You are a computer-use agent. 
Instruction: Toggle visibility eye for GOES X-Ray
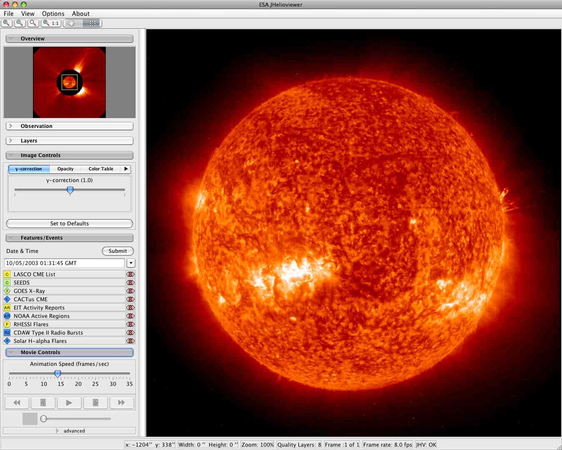coord(130,291)
